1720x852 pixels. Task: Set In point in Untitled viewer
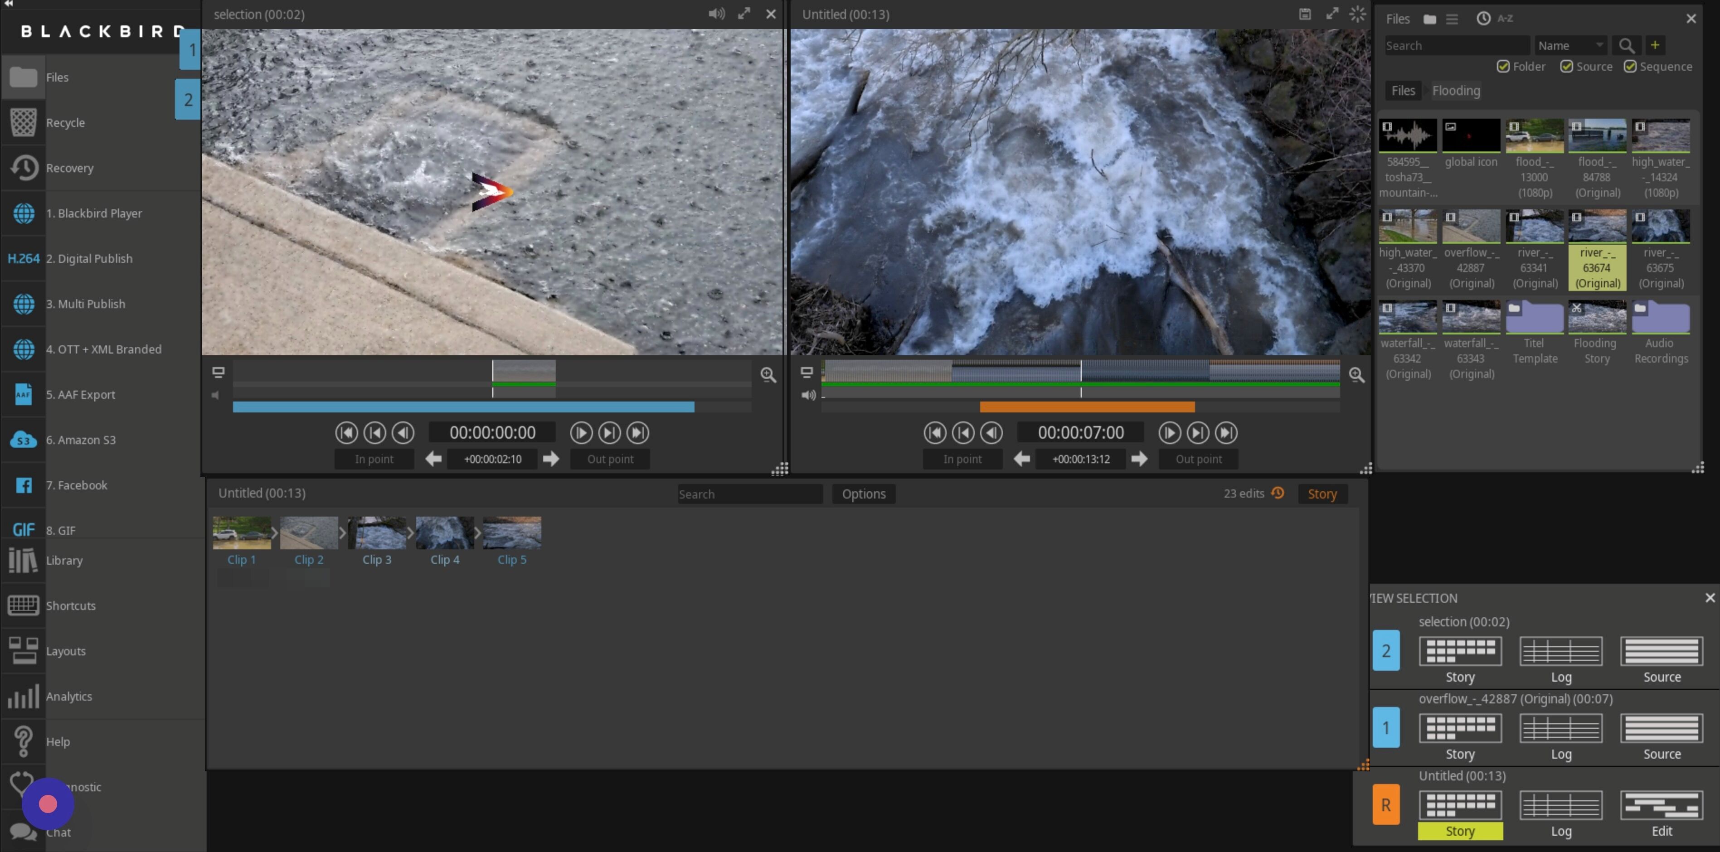[x=962, y=460]
